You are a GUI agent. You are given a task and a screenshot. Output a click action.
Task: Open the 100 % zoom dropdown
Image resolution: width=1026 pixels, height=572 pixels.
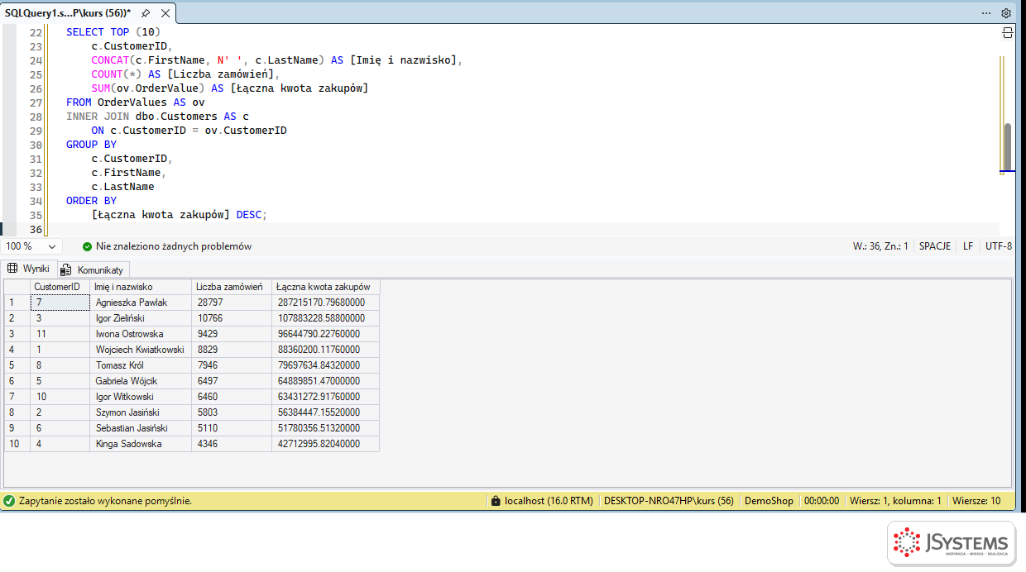[x=32, y=246]
